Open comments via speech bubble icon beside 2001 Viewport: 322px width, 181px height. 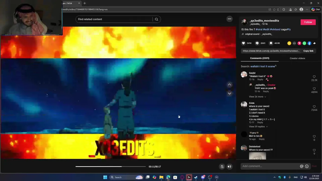pos(257,43)
